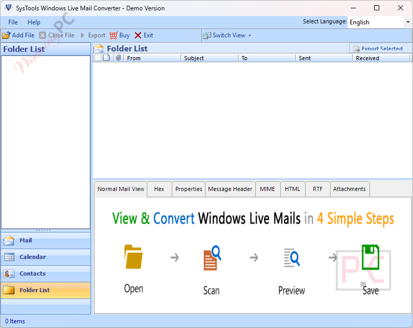413x328 pixels.
Task: Click the Exit button label
Action: point(148,35)
